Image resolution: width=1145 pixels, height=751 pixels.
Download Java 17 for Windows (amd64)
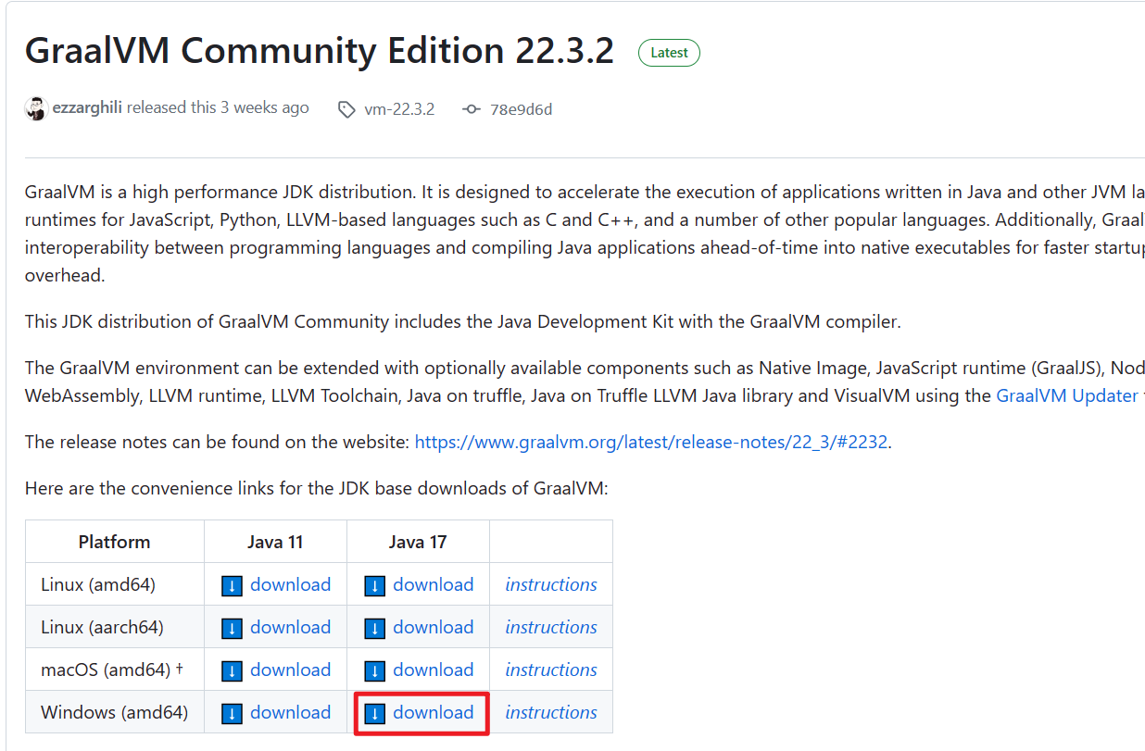click(x=433, y=712)
